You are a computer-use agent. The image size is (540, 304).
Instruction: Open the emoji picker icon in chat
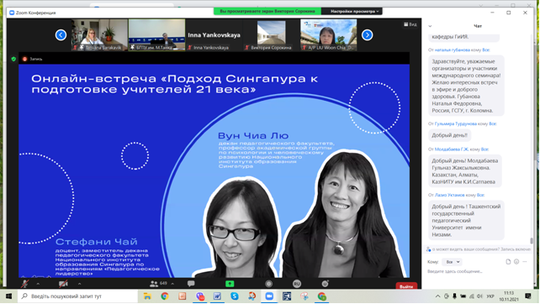516,262
